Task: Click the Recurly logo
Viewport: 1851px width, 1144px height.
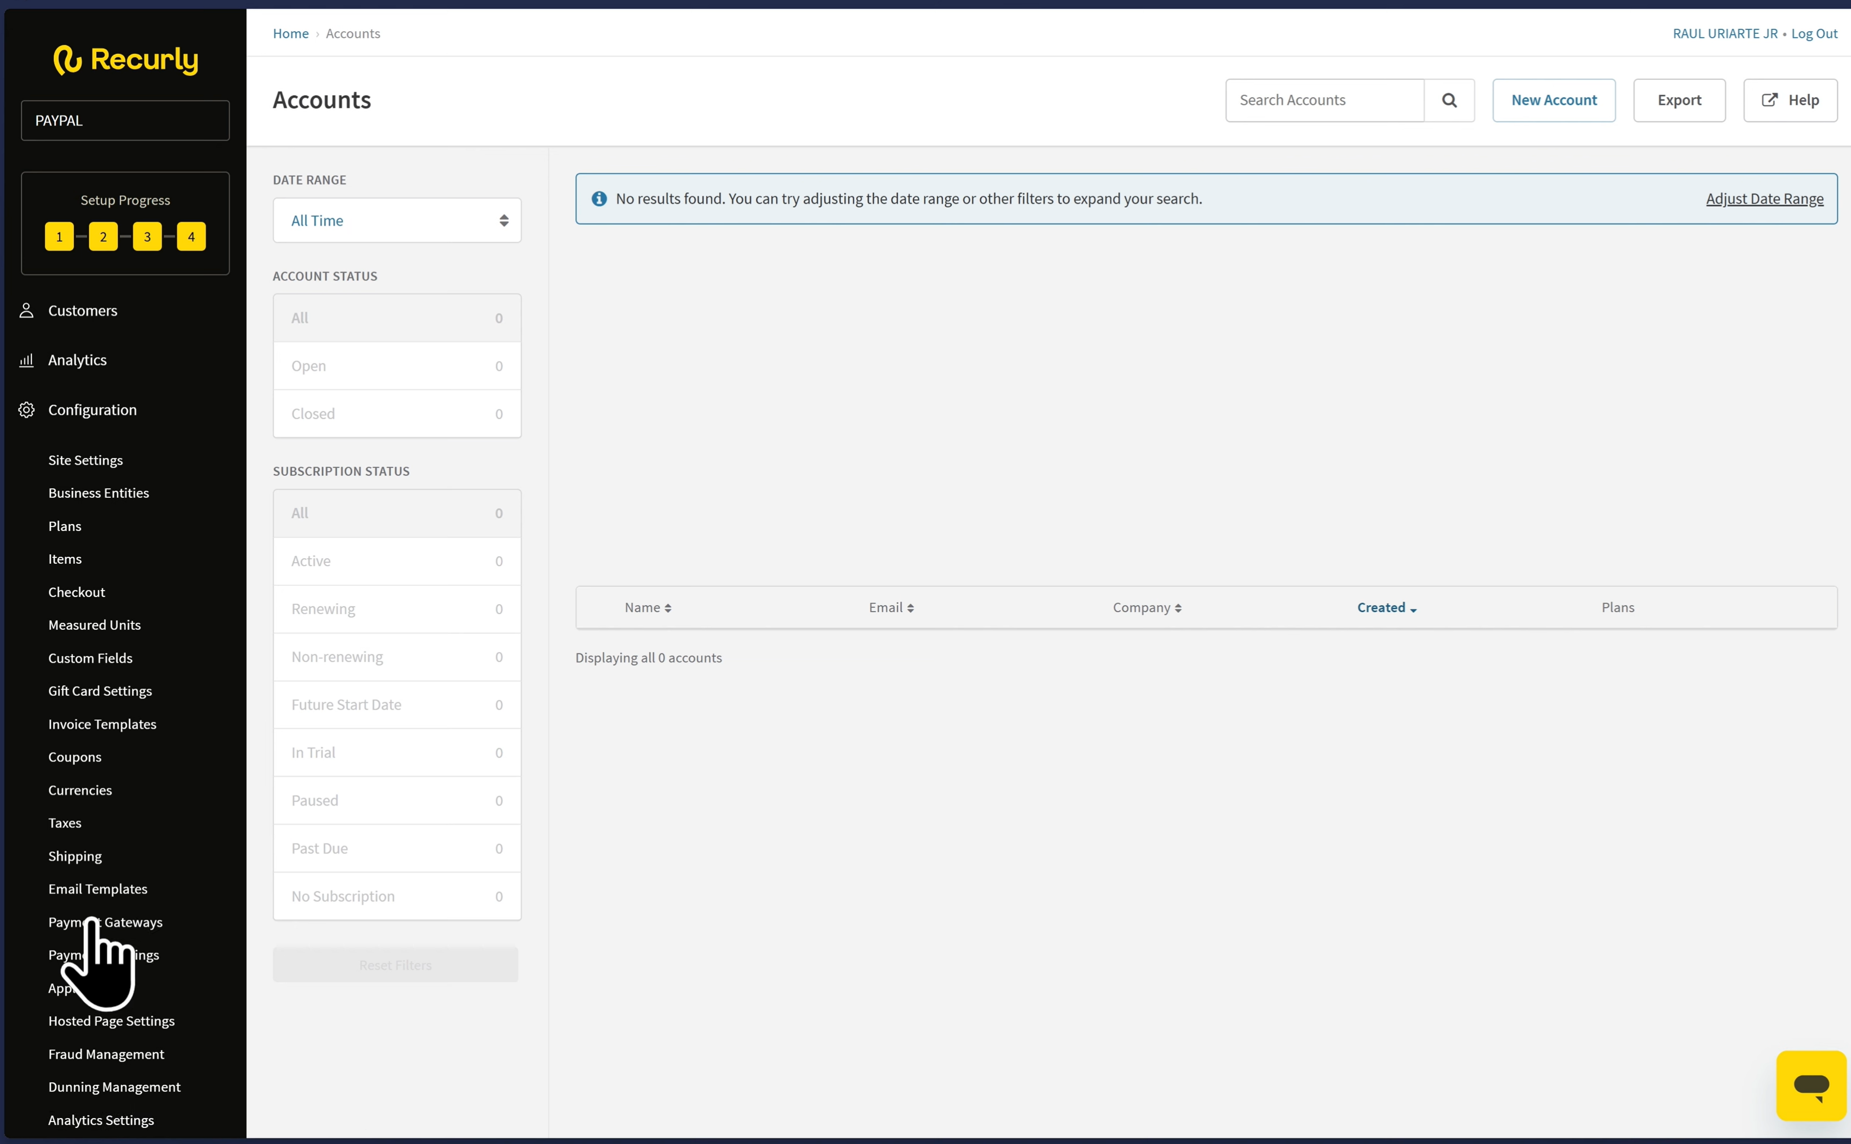Action: 126,60
